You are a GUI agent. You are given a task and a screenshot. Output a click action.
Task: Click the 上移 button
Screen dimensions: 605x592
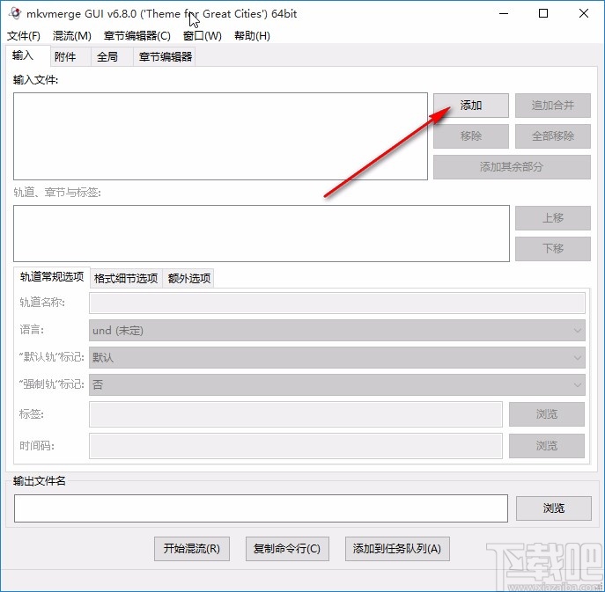pyautogui.click(x=552, y=218)
